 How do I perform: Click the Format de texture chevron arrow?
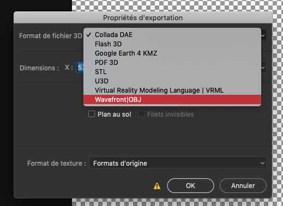262,163
